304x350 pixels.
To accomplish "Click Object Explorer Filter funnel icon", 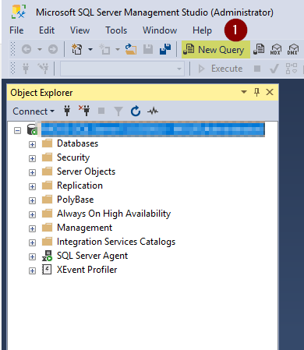I will (118, 111).
